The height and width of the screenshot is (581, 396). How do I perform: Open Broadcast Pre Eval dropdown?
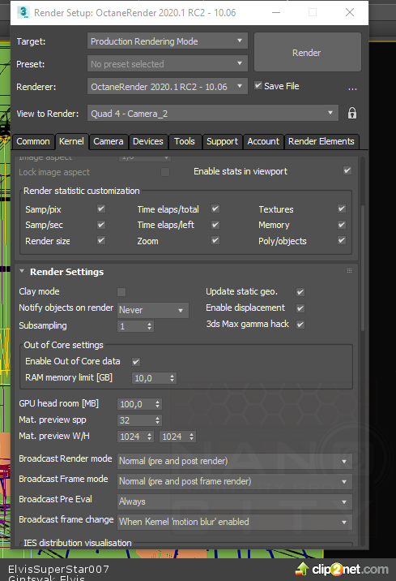click(x=234, y=501)
